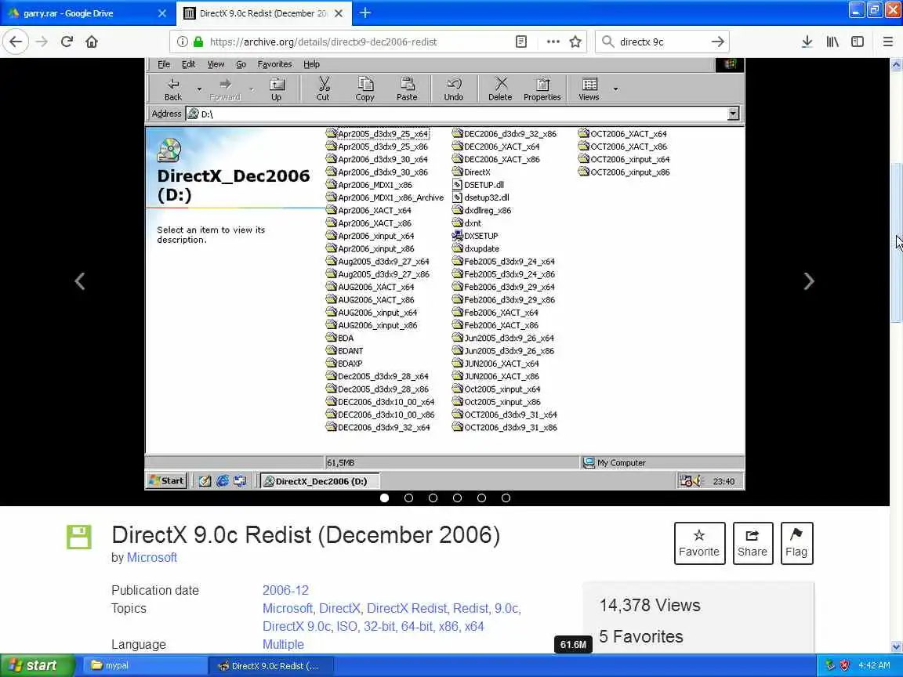Open the 32-bit topic link
Viewport: 903px width, 677px height.
(x=379, y=626)
